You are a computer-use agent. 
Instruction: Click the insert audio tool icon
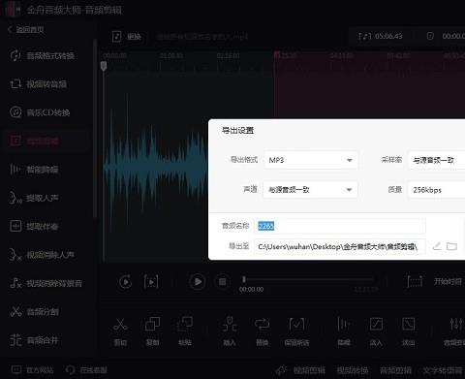point(230,324)
